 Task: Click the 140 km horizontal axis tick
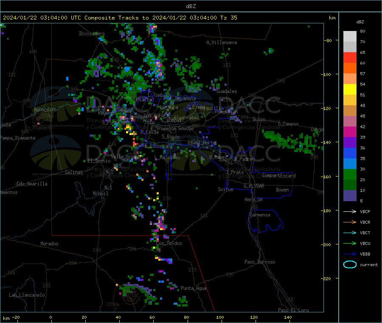[x=288, y=317]
